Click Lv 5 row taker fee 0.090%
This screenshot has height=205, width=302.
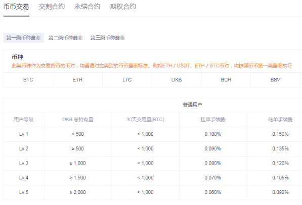pyautogui.click(x=280, y=192)
